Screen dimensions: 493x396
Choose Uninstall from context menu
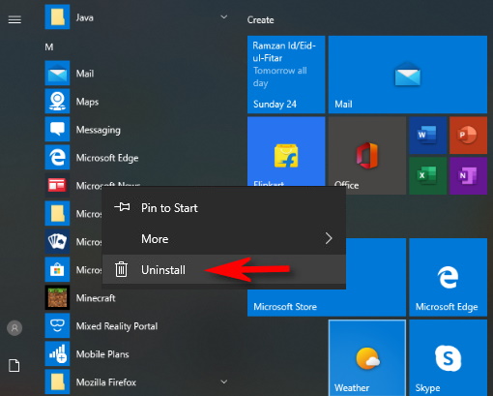224,270
